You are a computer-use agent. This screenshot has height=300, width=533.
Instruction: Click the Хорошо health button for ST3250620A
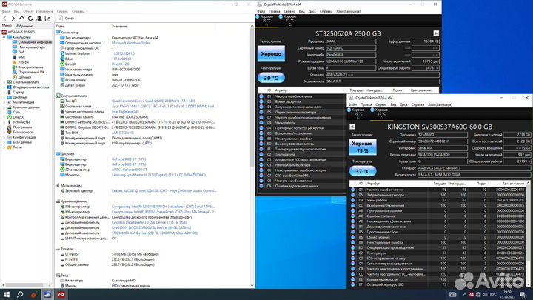pyautogui.click(x=271, y=54)
